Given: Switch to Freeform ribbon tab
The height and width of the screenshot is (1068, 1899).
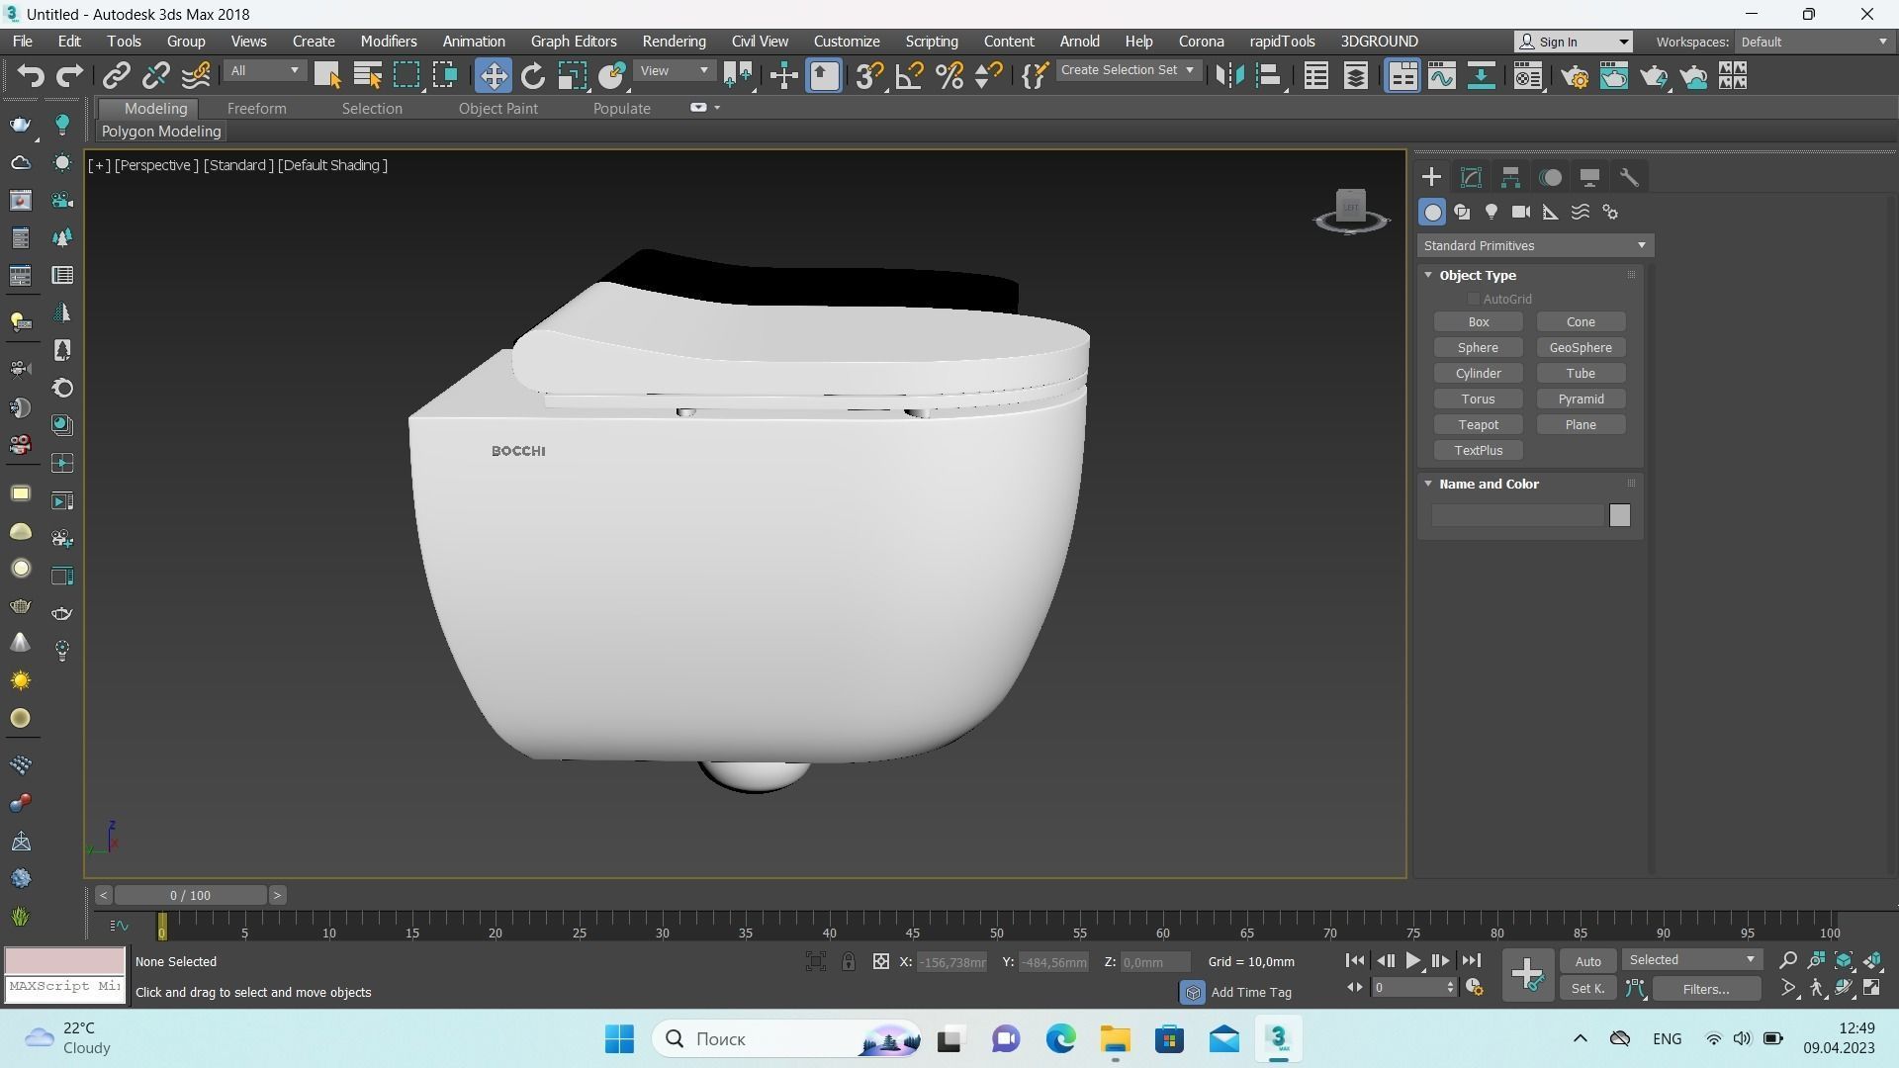Looking at the screenshot, I should 256,109.
